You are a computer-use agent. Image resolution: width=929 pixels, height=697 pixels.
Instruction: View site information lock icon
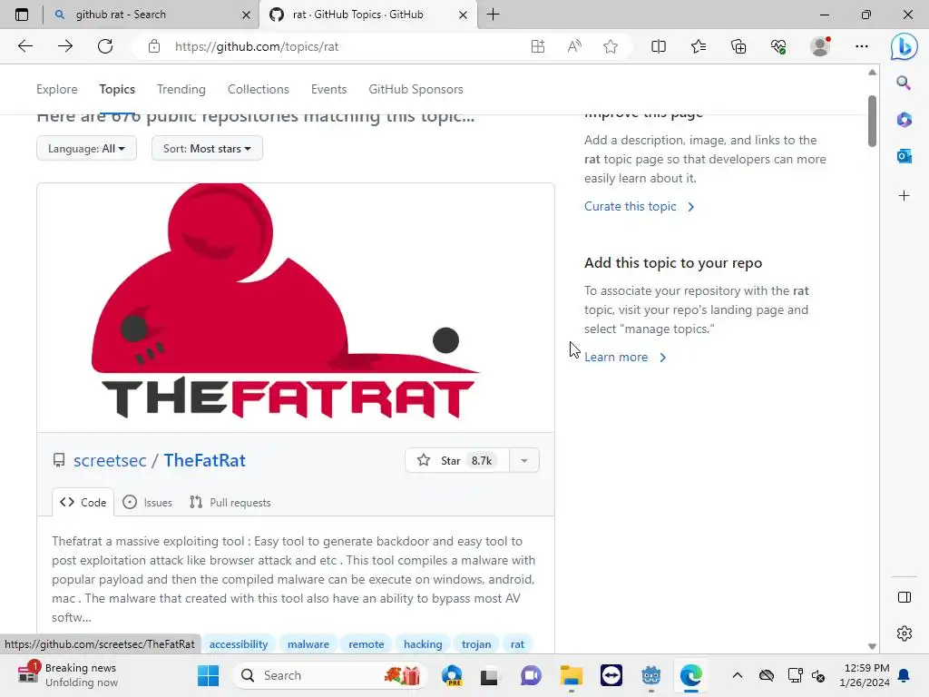[x=154, y=46]
